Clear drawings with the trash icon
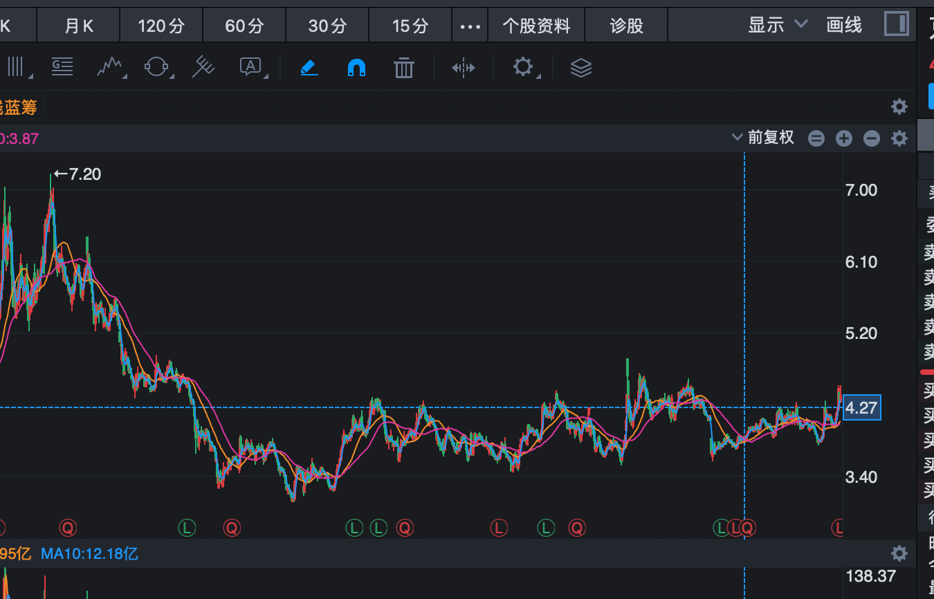 [x=403, y=67]
